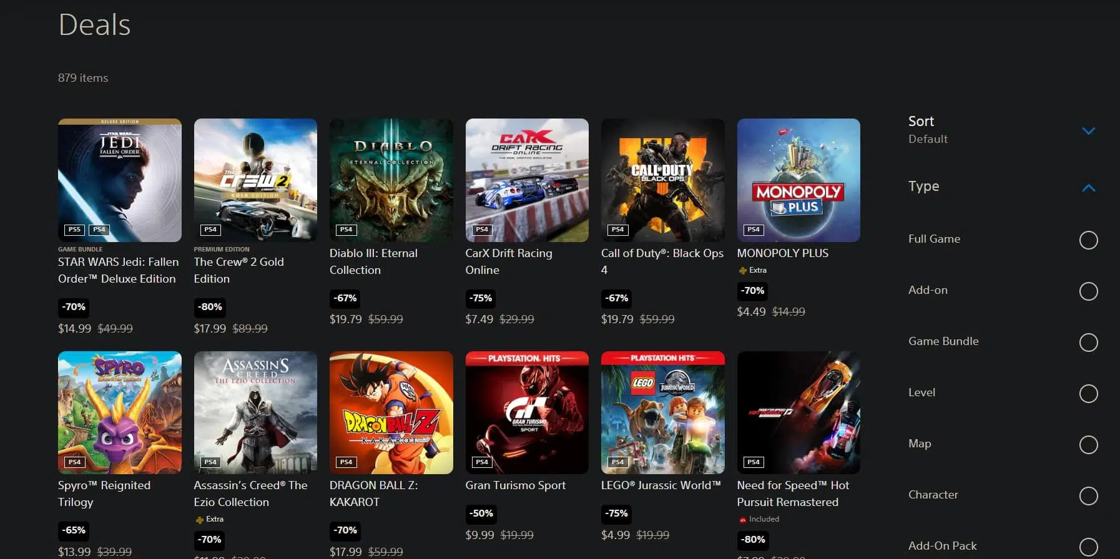Open the Spyro Reignited Trilogy cover image
This screenshot has width=1120, height=559.
click(120, 412)
